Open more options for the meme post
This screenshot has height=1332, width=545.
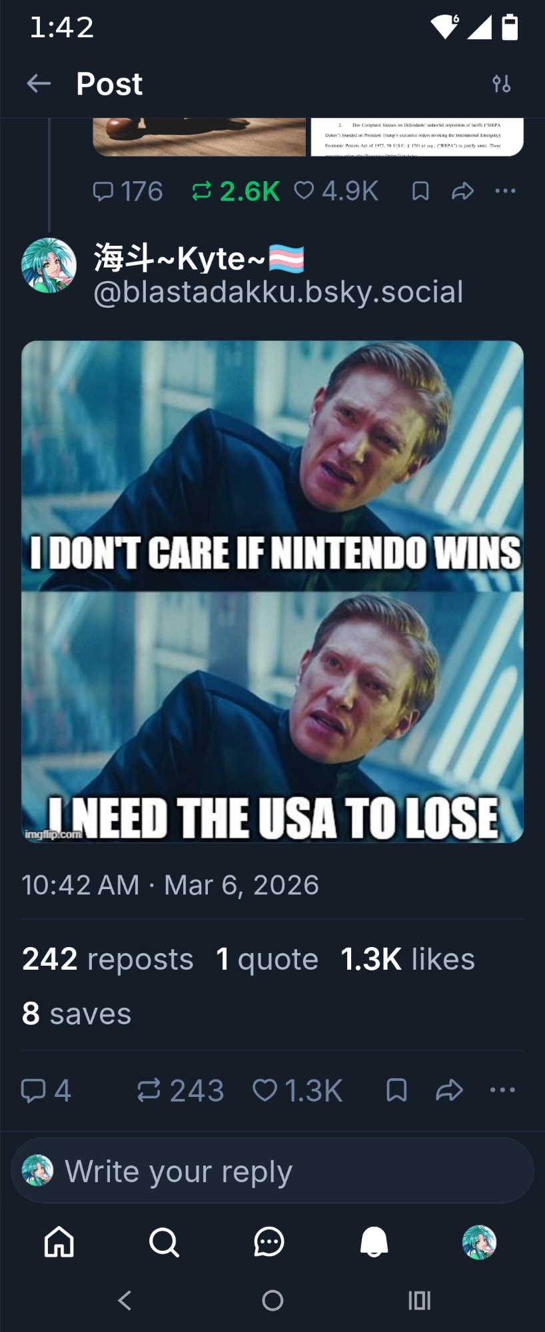[x=502, y=1090]
